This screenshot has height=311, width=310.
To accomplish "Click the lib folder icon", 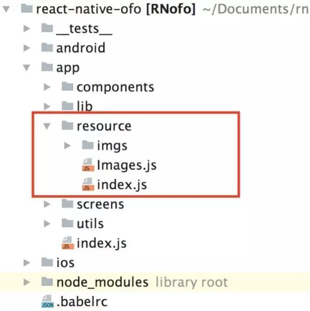I will coord(67,106).
